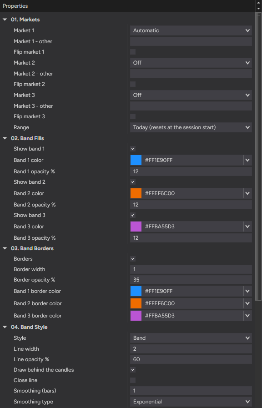Open the Smoothing type dropdown
The width and height of the screenshot is (262, 408).
[x=191, y=402]
